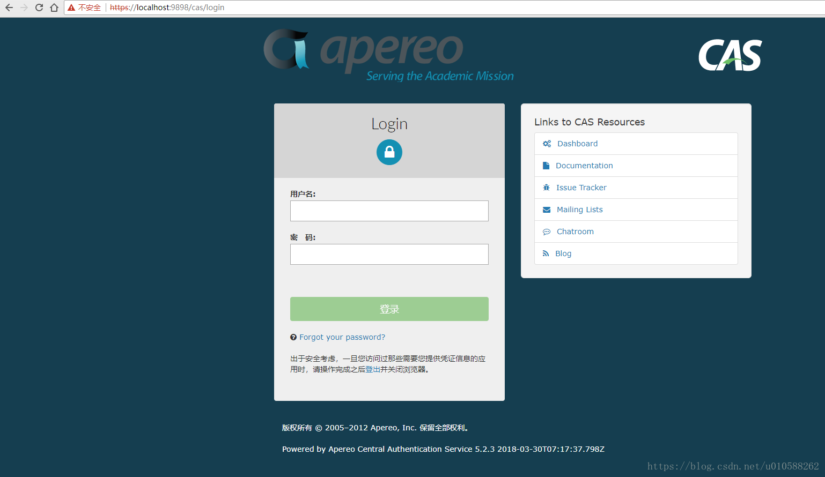Viewport: 825px width, 477px height.
Task: Open the Blog link
Action: tap(563, 254)
